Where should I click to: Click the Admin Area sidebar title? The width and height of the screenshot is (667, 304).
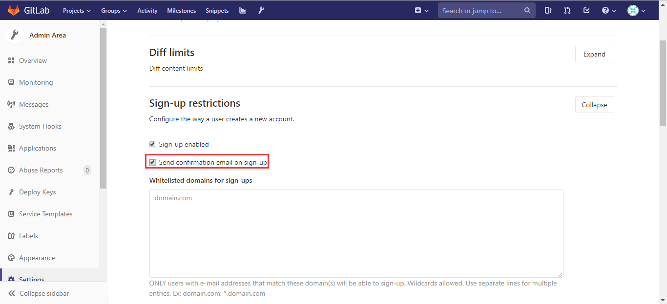pyautogui.click(x=48, y=35)
